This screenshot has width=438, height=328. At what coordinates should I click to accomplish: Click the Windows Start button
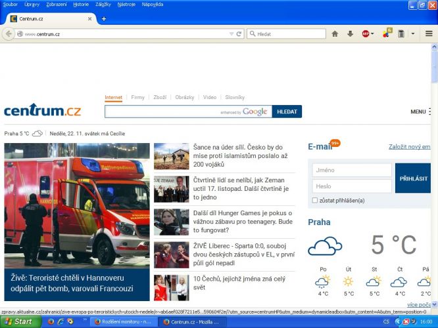20,321
